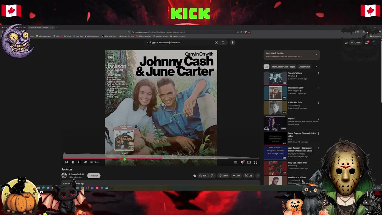
Task: Create a Clip of the video
Action: [x=249, y=176]
